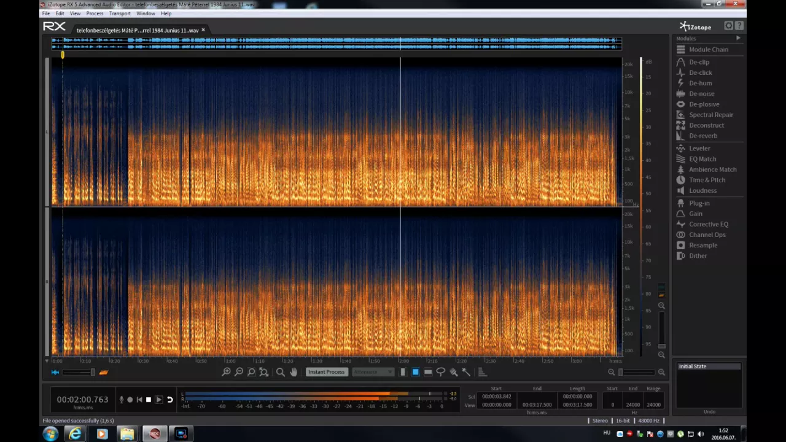The image size is (786, 442).
Task: Select the brush selection tool
Action: coord(453,372)
